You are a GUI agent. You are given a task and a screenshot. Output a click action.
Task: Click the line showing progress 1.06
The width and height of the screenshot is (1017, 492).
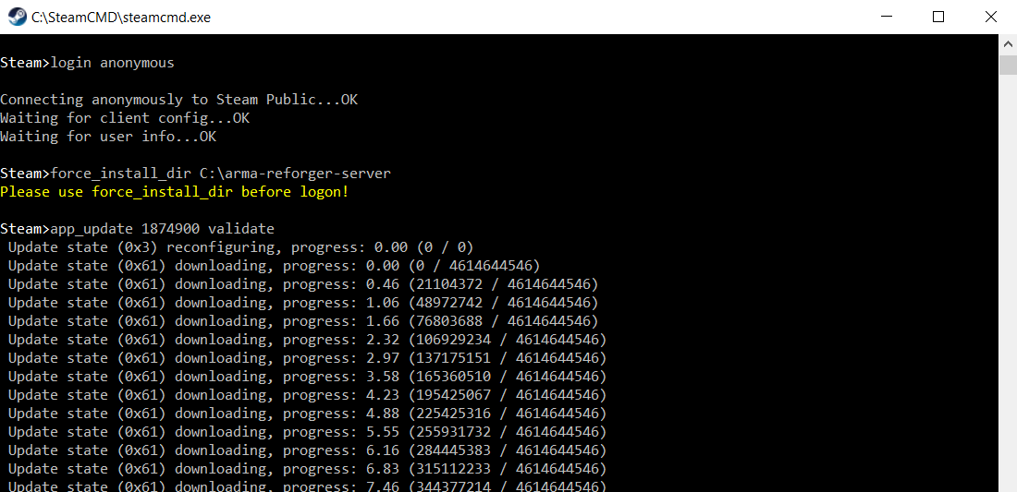coord(303,303)
